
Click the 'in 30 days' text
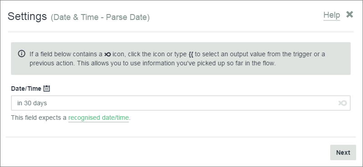32,103
